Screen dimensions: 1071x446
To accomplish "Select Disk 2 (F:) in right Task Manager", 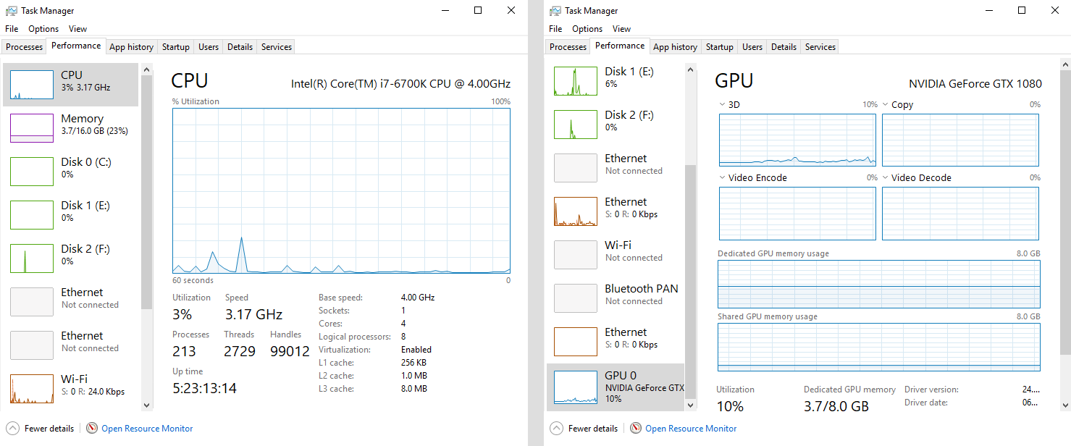I will coord(616,125).
